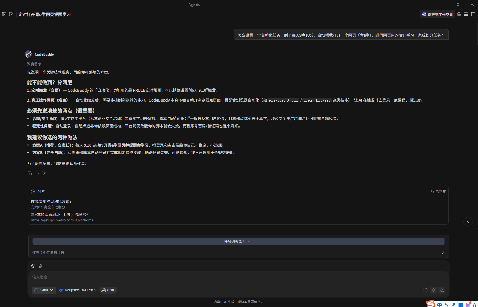Image resolution: width=478 pixels, height=307 pixels.
Task: Focus the 输入消息 message input field
Action: [x=239, y=277]
